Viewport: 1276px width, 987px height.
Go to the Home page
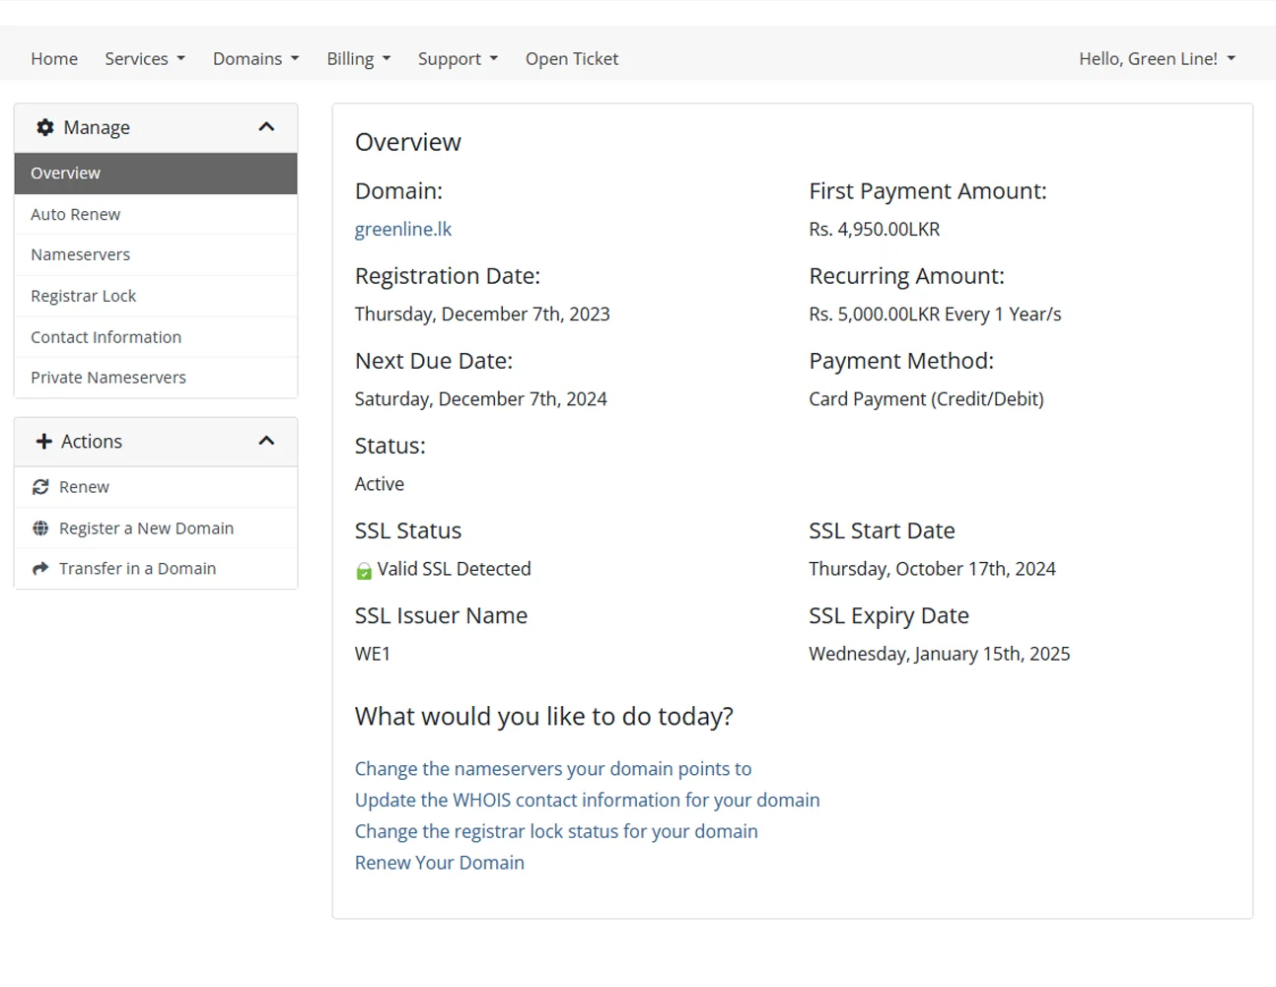click(54, 59)
